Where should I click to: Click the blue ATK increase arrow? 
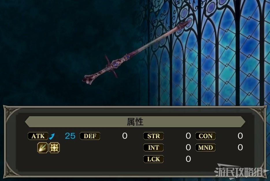coord(52,136)
